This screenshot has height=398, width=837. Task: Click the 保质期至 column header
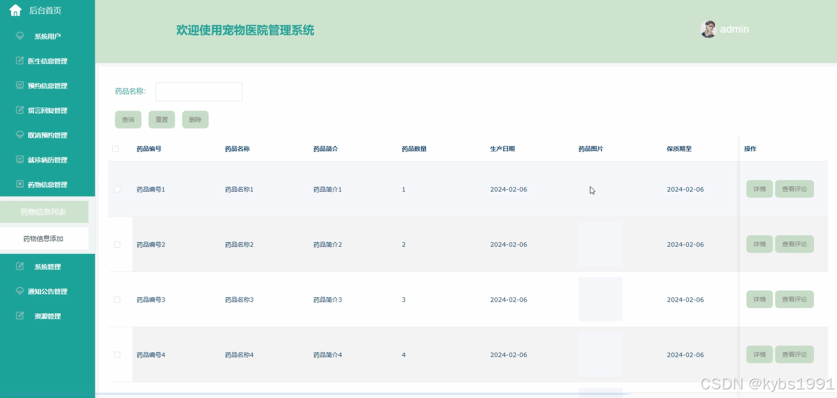point(679,149)
